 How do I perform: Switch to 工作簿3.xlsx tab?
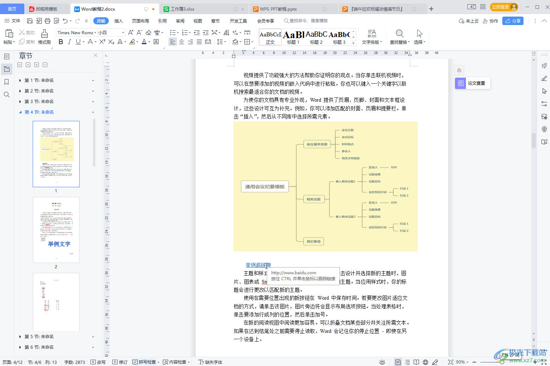pos(204,9)
